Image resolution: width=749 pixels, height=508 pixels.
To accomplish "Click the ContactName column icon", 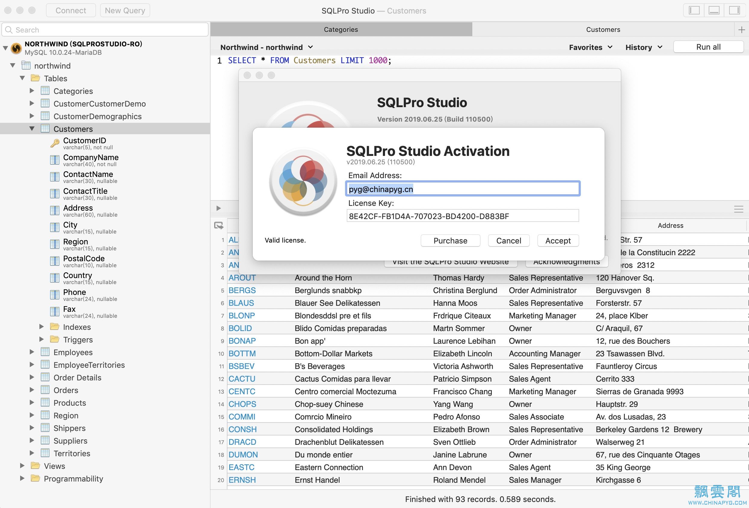I will click(55, 176).
